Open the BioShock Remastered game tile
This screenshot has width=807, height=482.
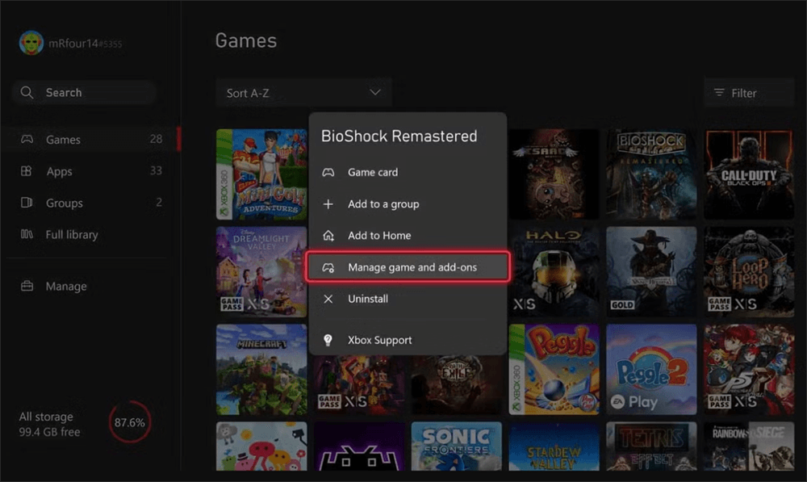(651, 174)
